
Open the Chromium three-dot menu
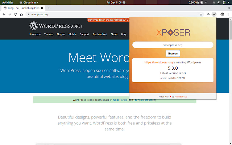228,14
